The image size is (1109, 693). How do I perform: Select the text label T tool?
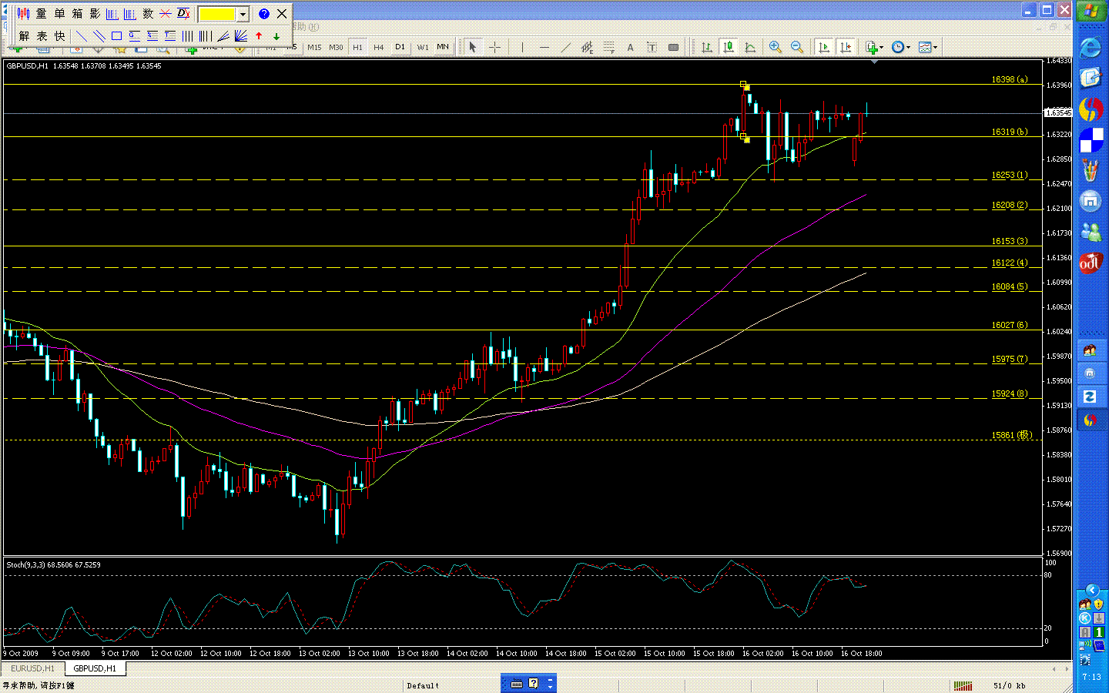[x=652, y=47]
